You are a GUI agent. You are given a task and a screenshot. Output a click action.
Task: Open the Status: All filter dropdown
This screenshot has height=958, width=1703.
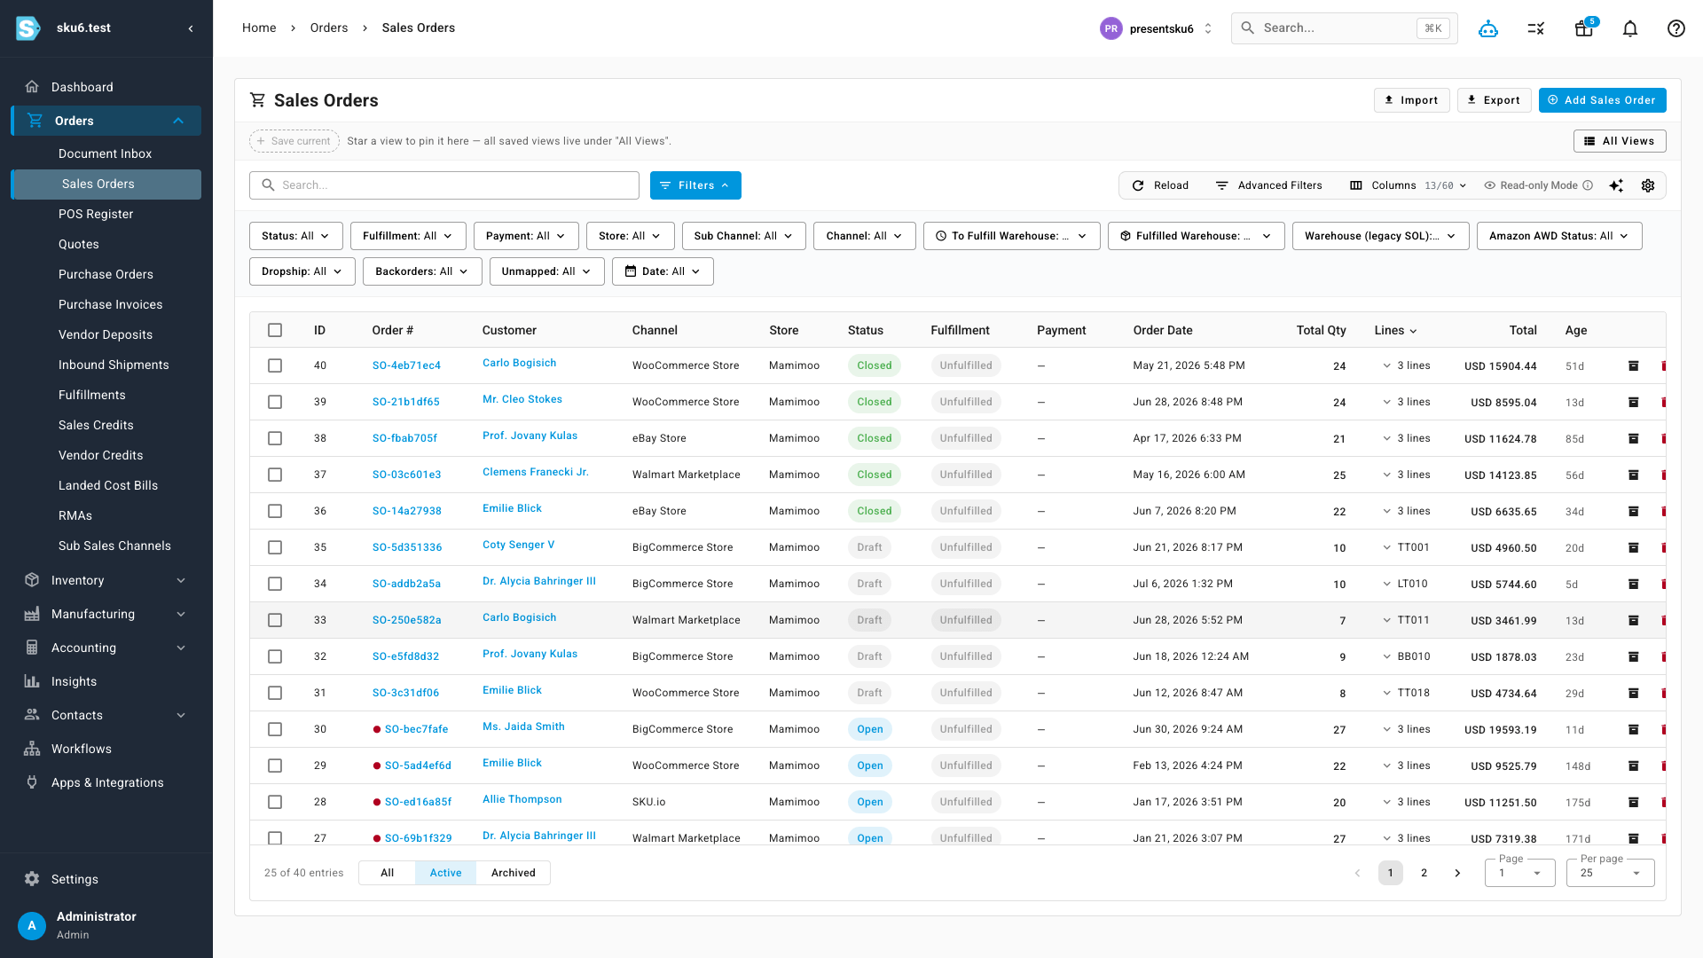[295, 236]
